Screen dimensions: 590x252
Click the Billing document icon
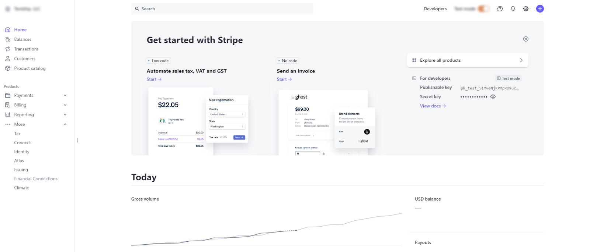pos(8,105)
